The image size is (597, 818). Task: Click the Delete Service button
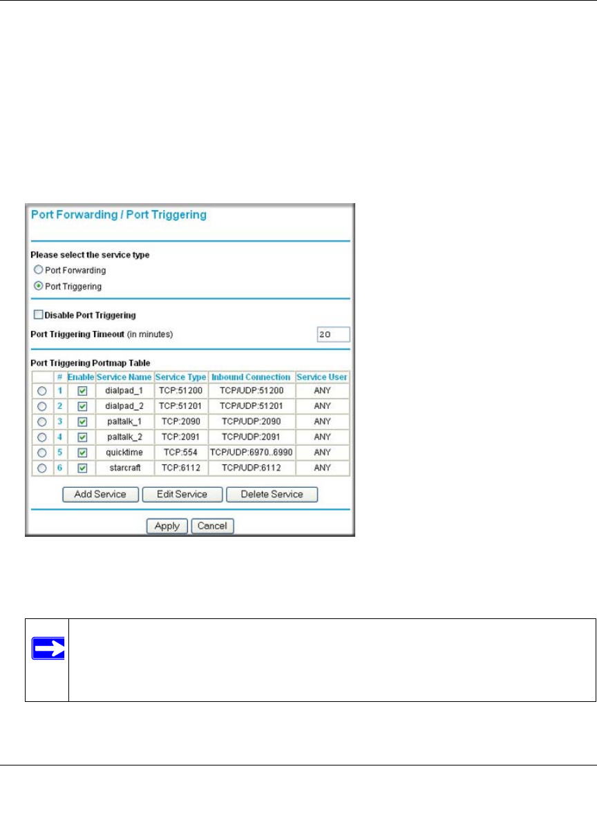click(272, 494)
